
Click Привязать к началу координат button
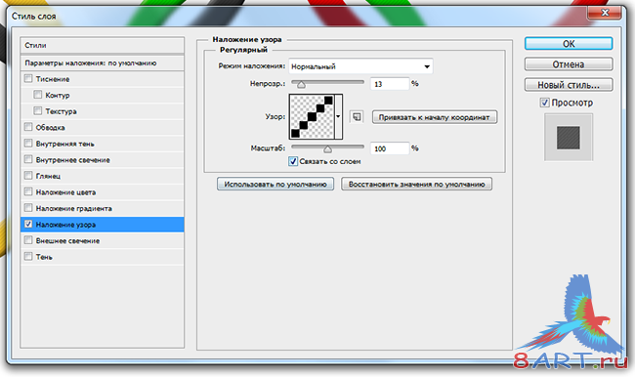[x=435, y=117]
